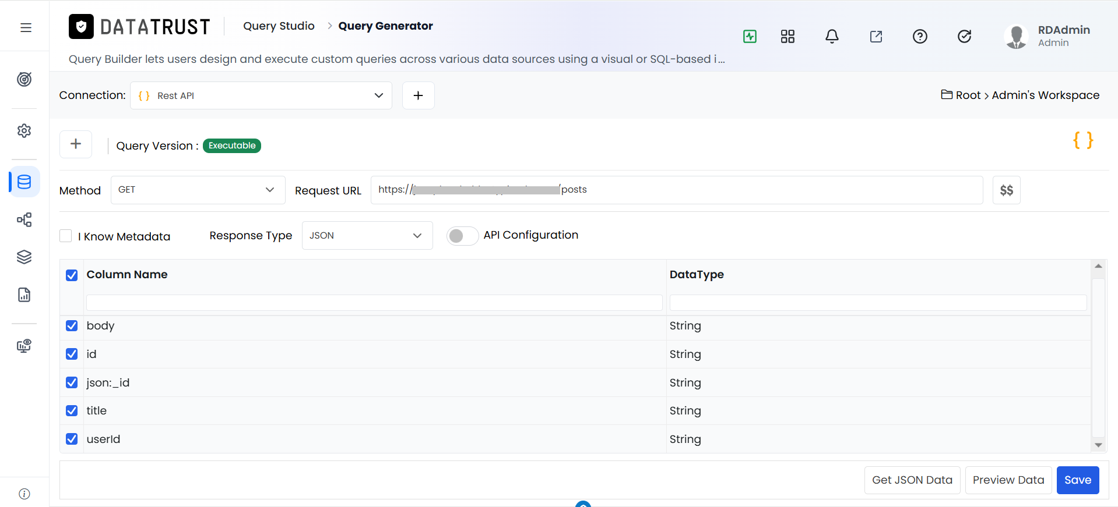Click the plus button beside Query Version
Image resolution: width=1118 pixels, height=507 pixels.
(76, 144)
